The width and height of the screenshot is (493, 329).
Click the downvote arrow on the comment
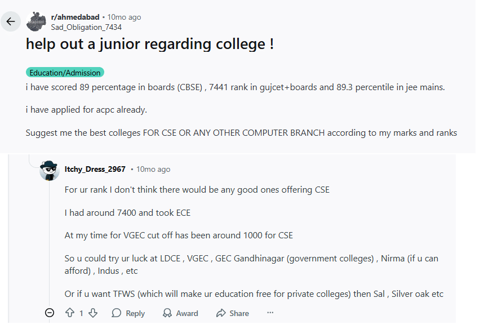pyautogui.click(x=92, y=313)
